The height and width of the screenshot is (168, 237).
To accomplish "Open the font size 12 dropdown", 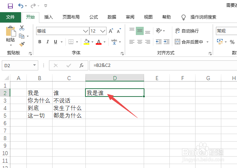I will tap(103, 31).
